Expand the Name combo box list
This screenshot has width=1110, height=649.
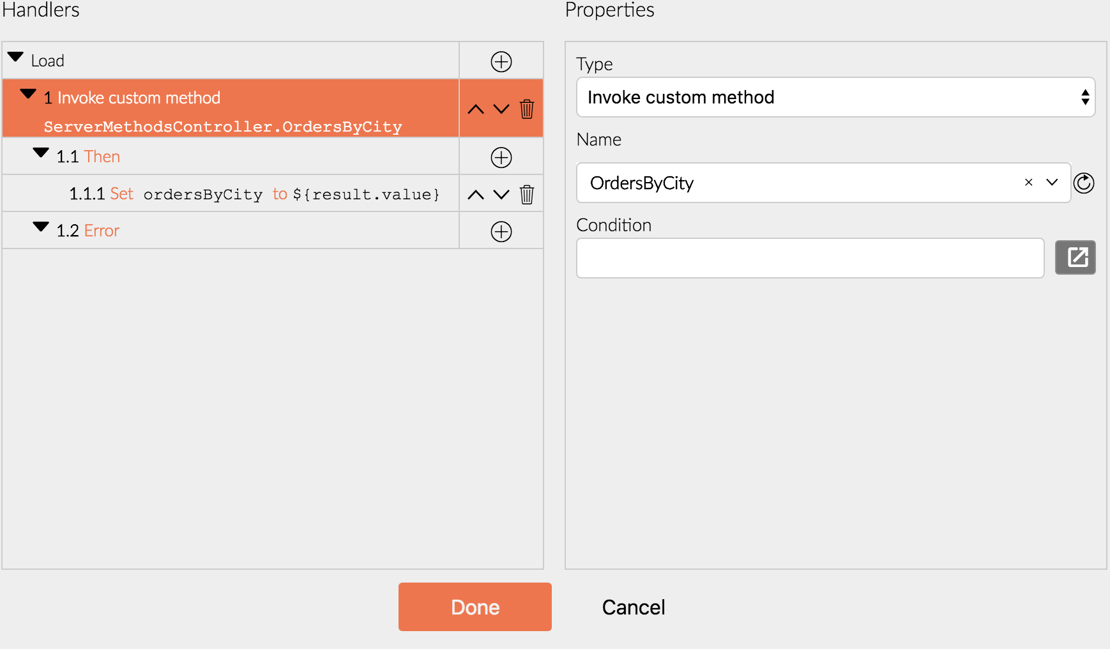(x=1052, y=183)
